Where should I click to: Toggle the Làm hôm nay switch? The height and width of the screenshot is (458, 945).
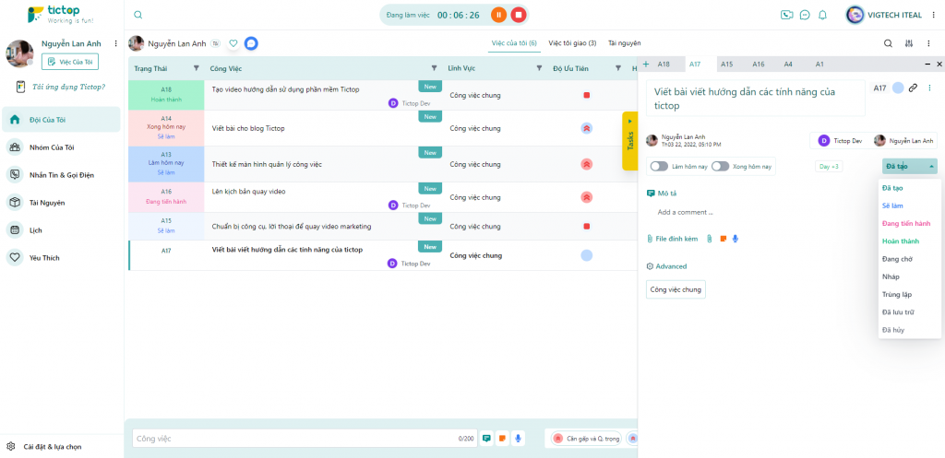click(659, 166)
